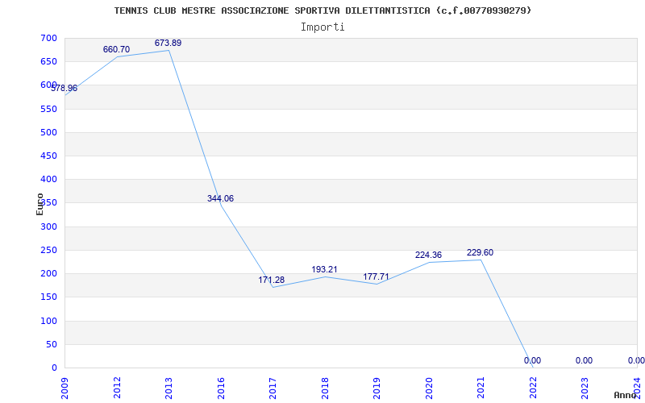645x403 pixels.
Task: Select the 229.60 data label
Action: coord(480,253)
